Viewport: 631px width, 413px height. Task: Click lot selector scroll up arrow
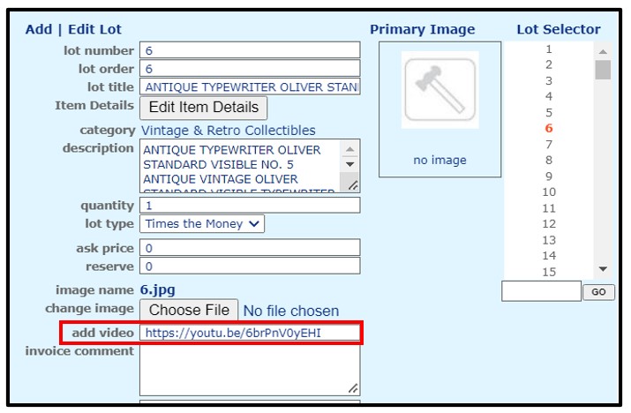tap(603, 51)
